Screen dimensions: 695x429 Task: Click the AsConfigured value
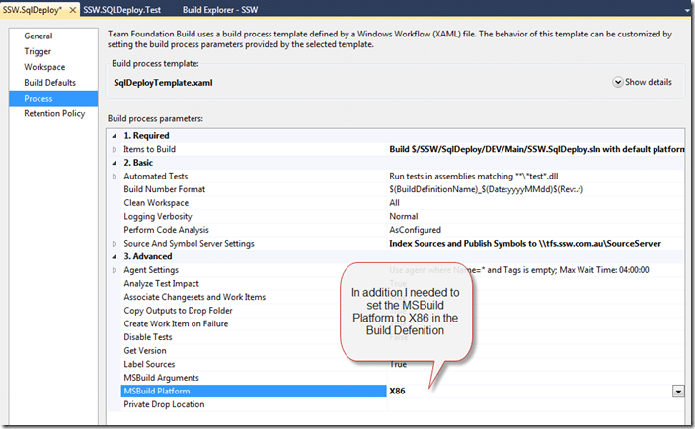pos(415,230)
